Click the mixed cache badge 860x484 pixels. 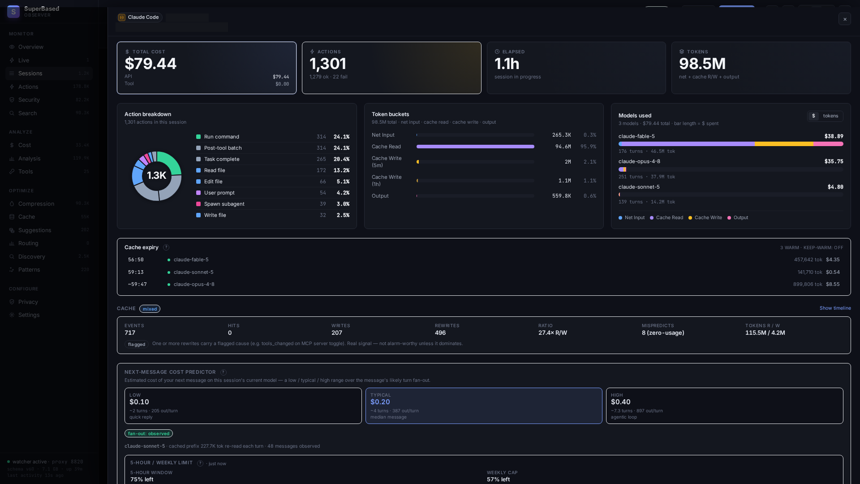pyautogui.click(x=150, y=309)
